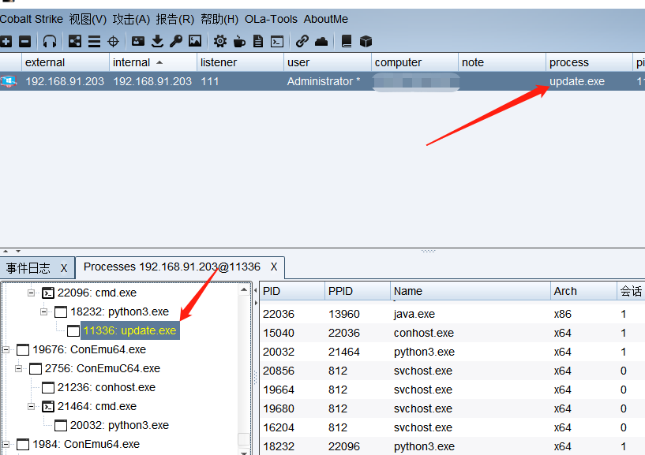Sort process list by Name header

[471, 291]
